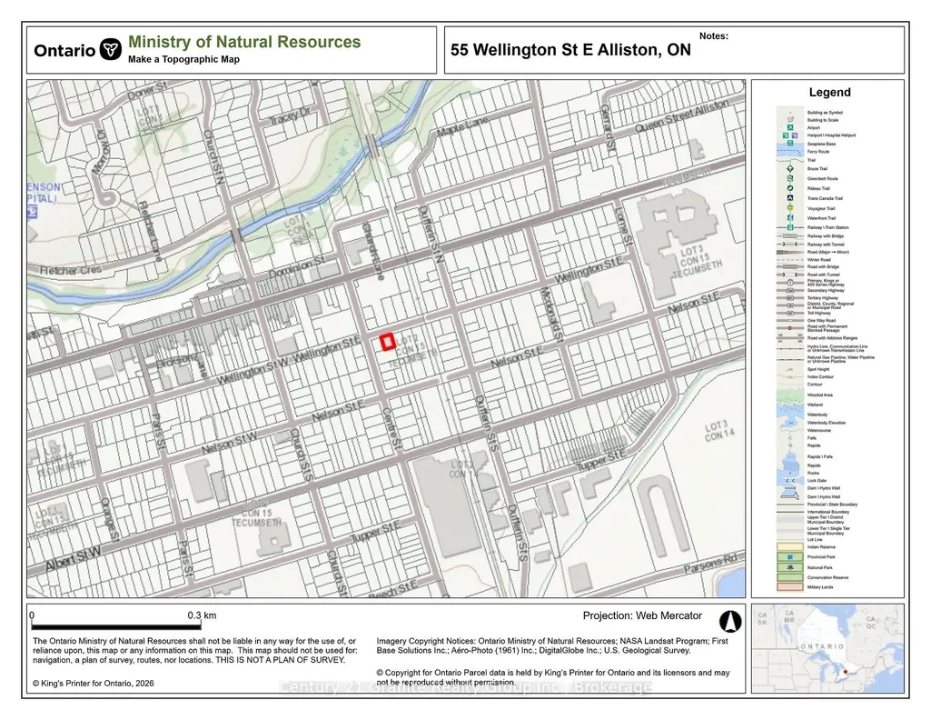The image size is (931, 720).
Task: Click the north arrow compass icon
Action: pos(730,622)
